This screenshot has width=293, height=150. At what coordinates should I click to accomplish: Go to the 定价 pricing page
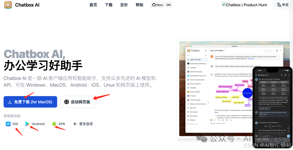tap(124, 5)
